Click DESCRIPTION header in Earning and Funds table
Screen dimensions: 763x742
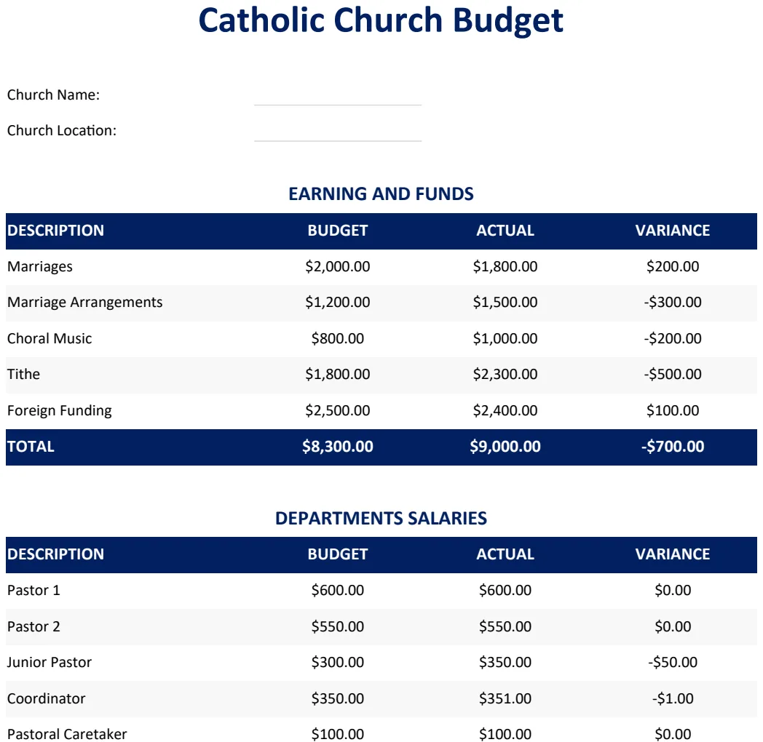coord(55,231)
